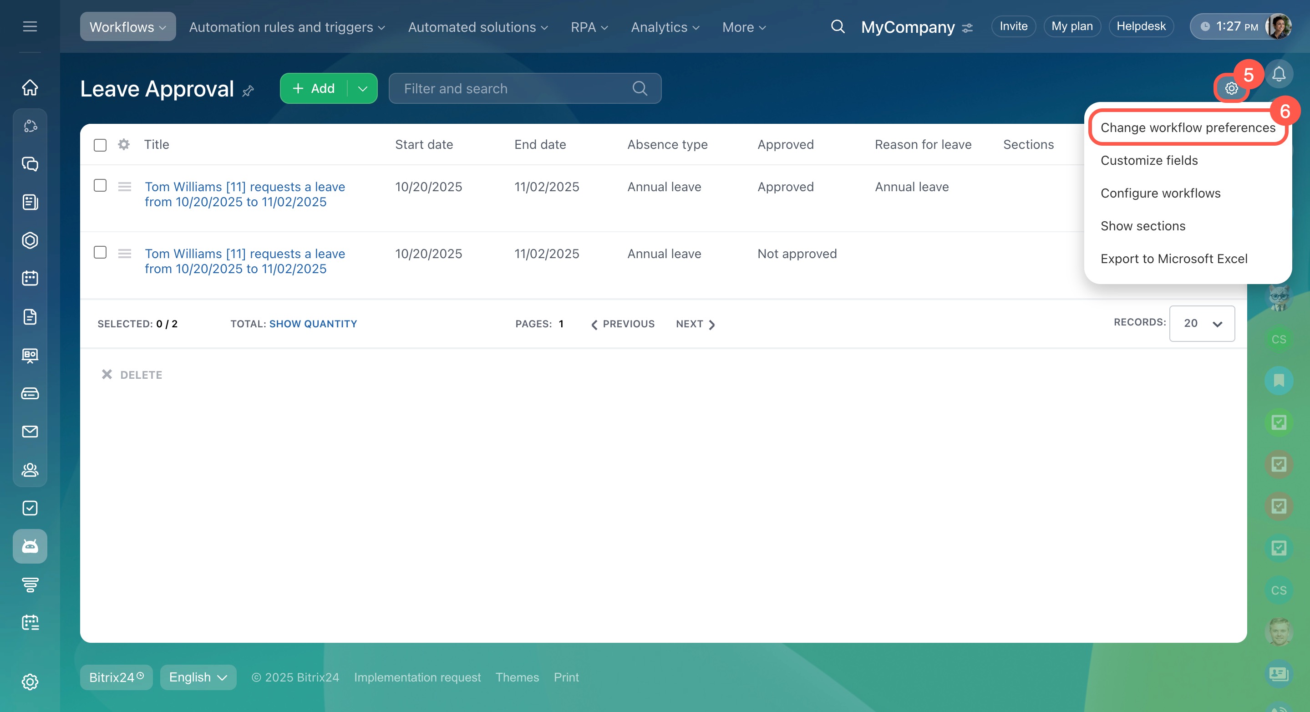1310x712 pixels.
Task: Click the pin icon beside Leave Approval
Action: 248,91
